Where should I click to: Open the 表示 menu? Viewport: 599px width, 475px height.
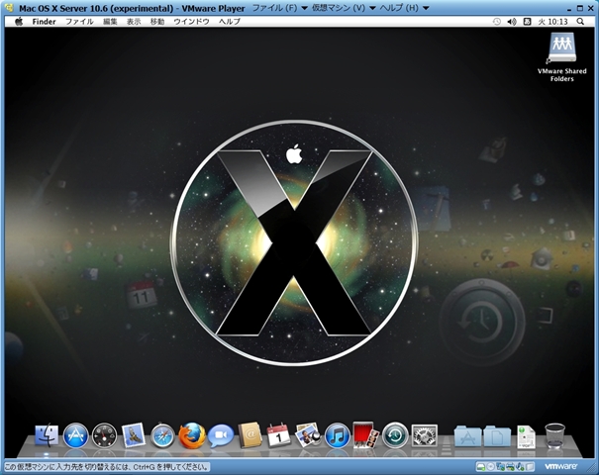(134, 22)
